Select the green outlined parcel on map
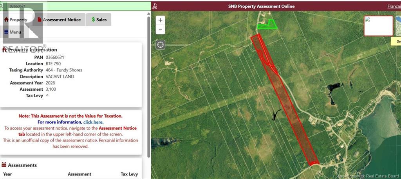This screenshot has width=401, height=179. click(x=267, y=25)
